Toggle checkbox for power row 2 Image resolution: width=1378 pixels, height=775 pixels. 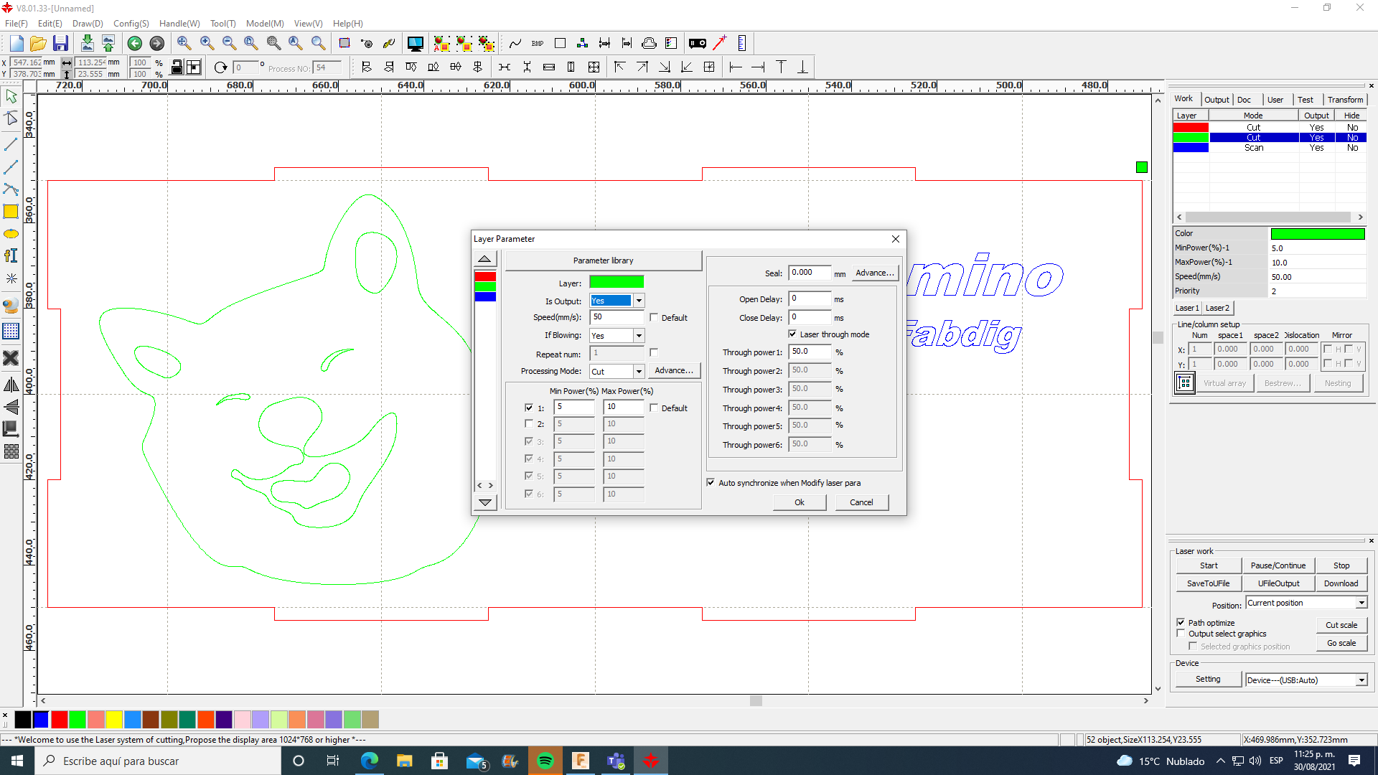[x=529, y=423]
